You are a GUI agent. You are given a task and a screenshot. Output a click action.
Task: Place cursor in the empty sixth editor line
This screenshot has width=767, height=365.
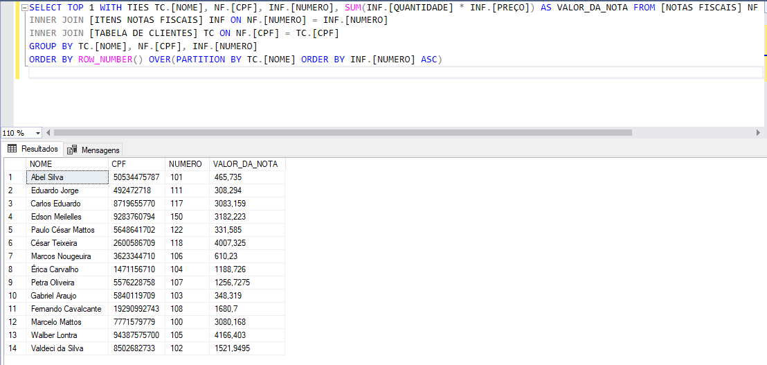395,73
